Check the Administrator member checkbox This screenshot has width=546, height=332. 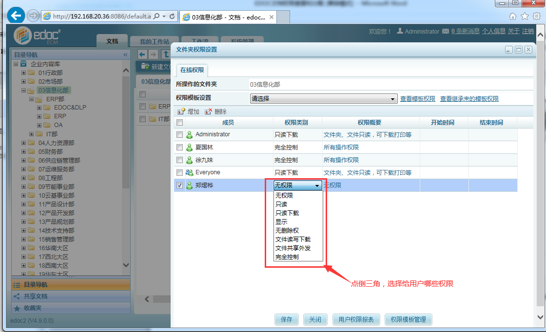180,134
